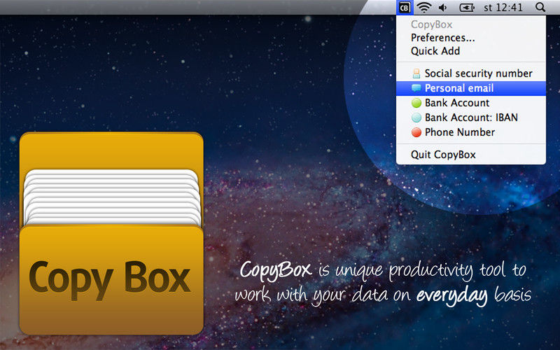Open Spotlight search magnifier
560x350 pixels.
click(x=540, y=7)
